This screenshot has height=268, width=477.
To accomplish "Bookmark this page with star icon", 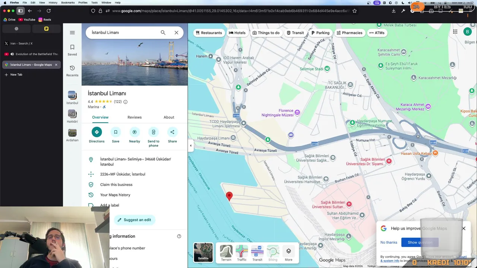I will [354, 11].
